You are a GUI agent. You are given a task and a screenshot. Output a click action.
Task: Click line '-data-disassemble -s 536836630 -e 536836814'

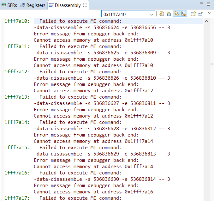click(102, 179)
